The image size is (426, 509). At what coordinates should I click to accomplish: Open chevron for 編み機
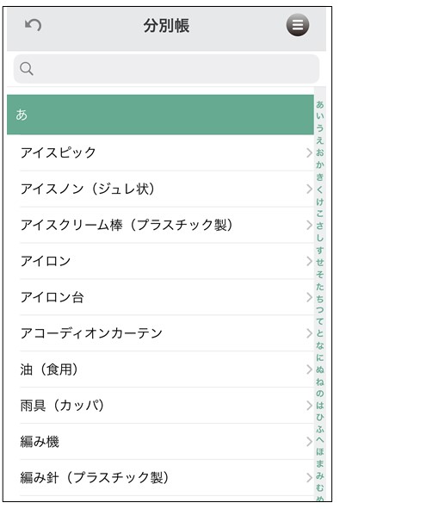pos(309,442)
